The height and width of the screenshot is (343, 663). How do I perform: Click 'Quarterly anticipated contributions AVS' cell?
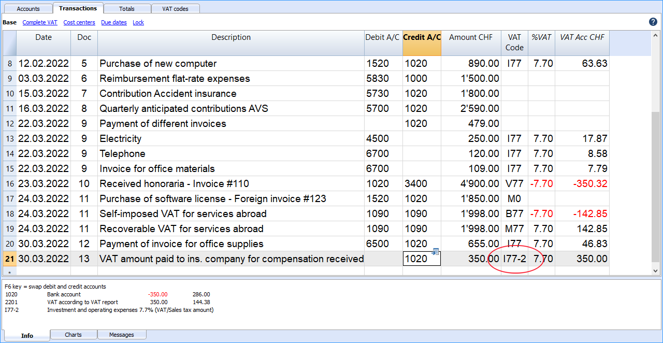pyautogui.click(x=231, y=109)
